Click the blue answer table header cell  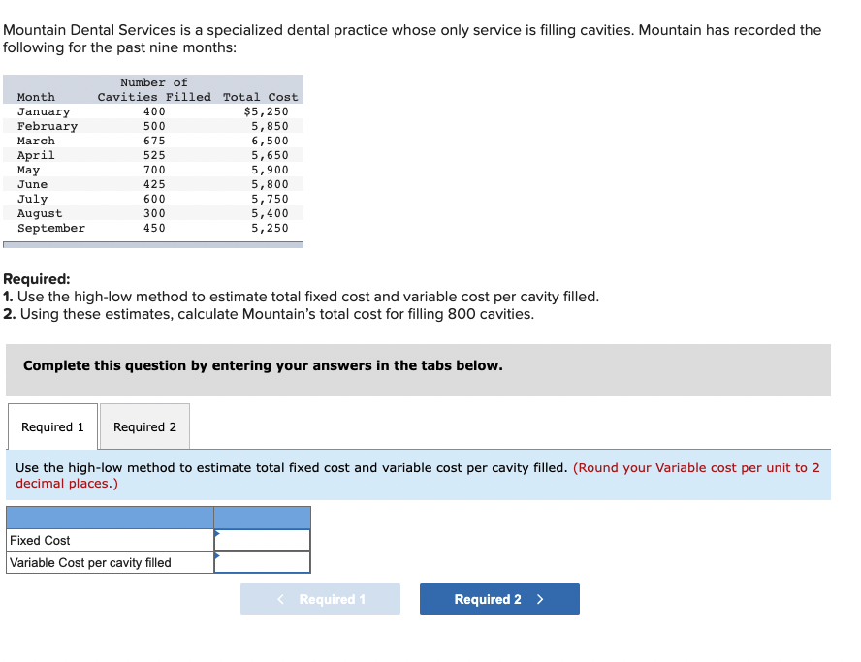pyautogui.click(x=262, y=517)
